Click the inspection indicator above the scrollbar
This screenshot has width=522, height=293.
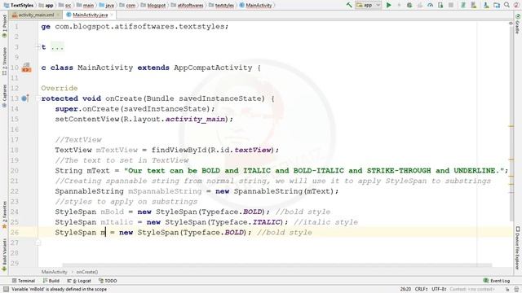pyautogui.click(x=511, y=24)
